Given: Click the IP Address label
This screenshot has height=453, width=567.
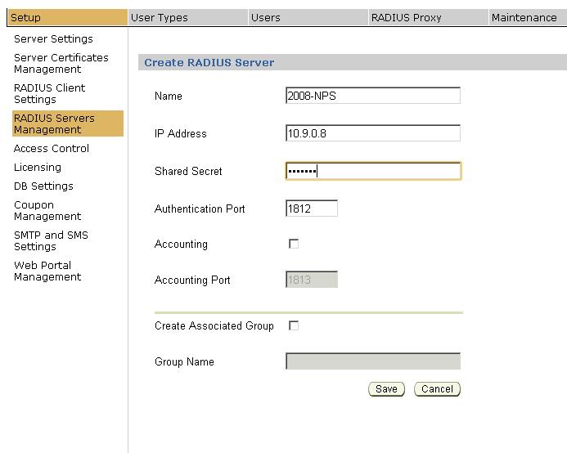Looking at the screenshot, I should 181,133.
